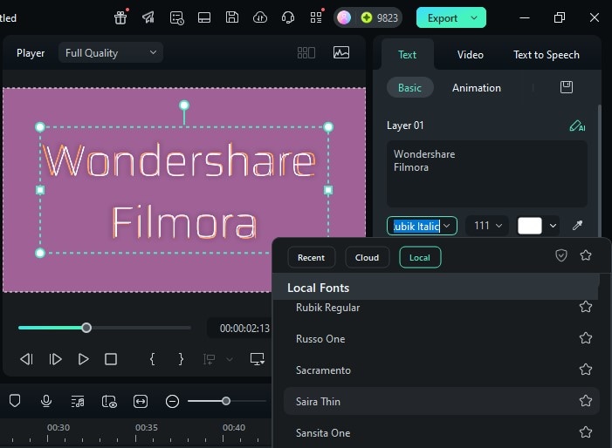
Task: Show favorite fonts with the star icon
Action: [x=586, y=255]
